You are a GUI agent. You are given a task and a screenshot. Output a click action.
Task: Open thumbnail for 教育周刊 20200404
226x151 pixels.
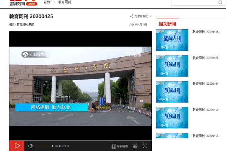pos(172,92)
